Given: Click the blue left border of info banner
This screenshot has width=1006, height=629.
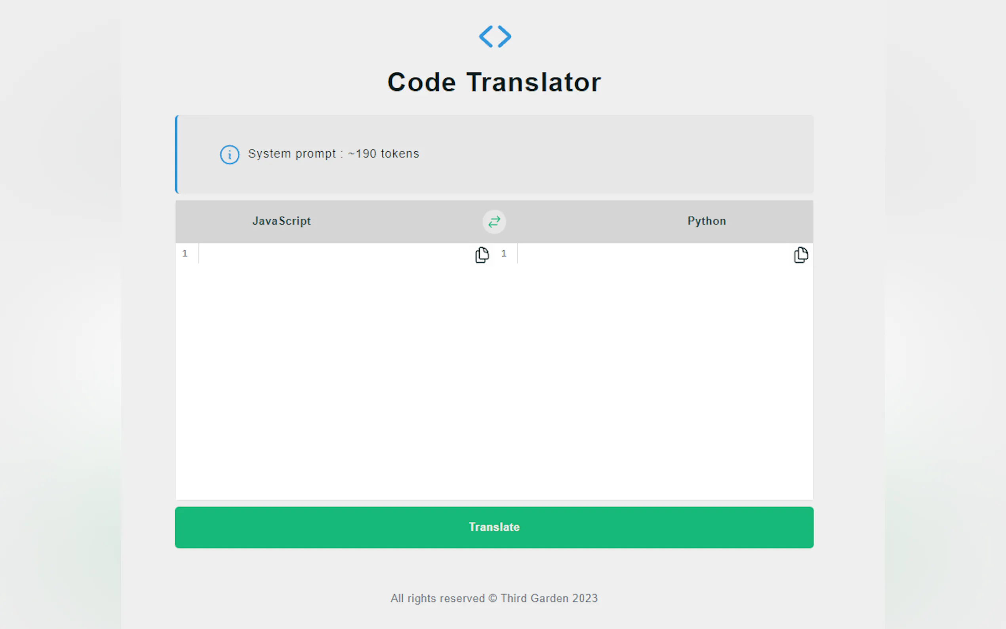Looking at the screenshot, I should [177, 154].
